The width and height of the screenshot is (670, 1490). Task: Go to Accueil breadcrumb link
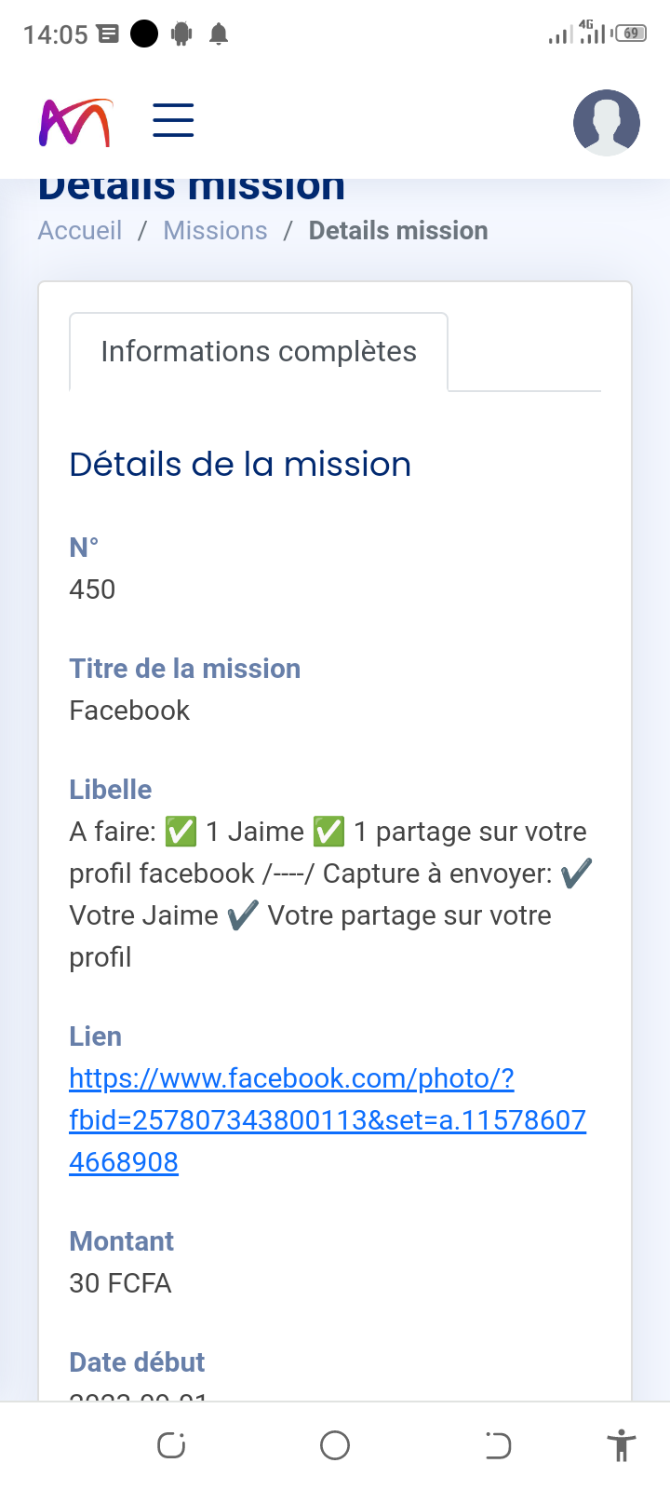pyautogui.click(x=80, y=231)
